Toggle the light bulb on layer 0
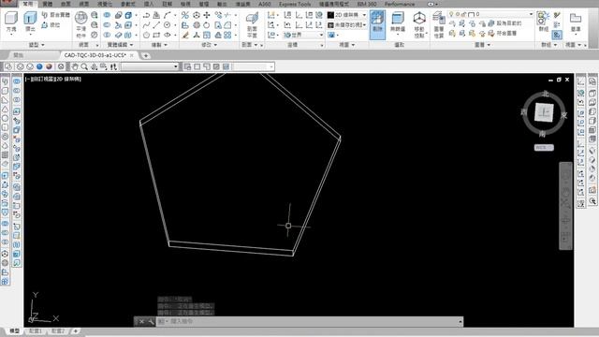 (451, 14)
